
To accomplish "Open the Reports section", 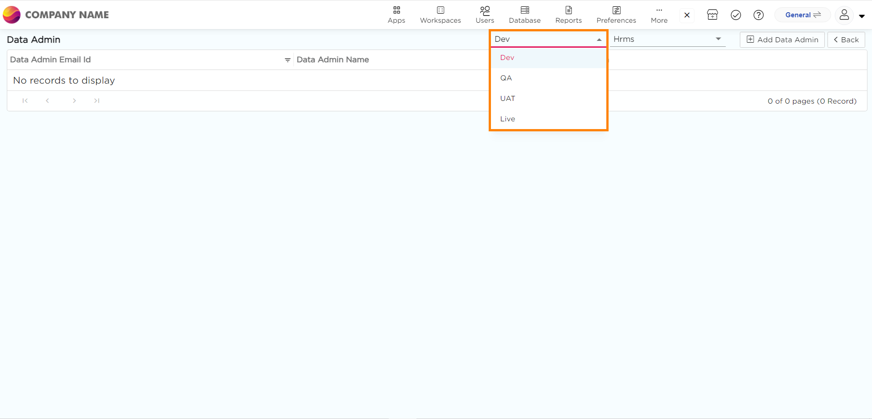I will 568,15.
